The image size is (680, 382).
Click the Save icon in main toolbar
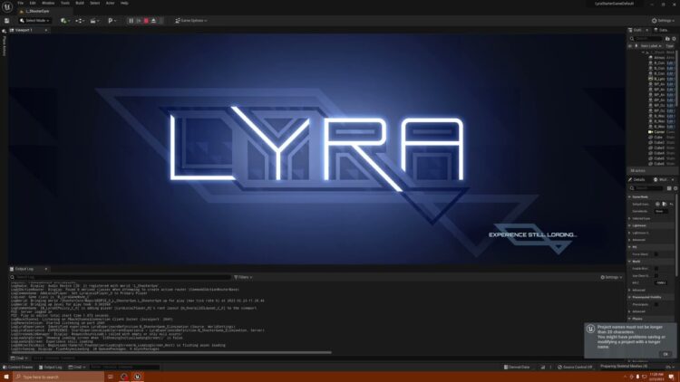pos(6,20)
